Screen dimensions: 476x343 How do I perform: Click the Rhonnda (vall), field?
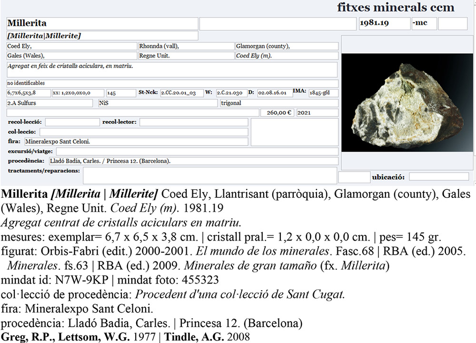point(186,46)
